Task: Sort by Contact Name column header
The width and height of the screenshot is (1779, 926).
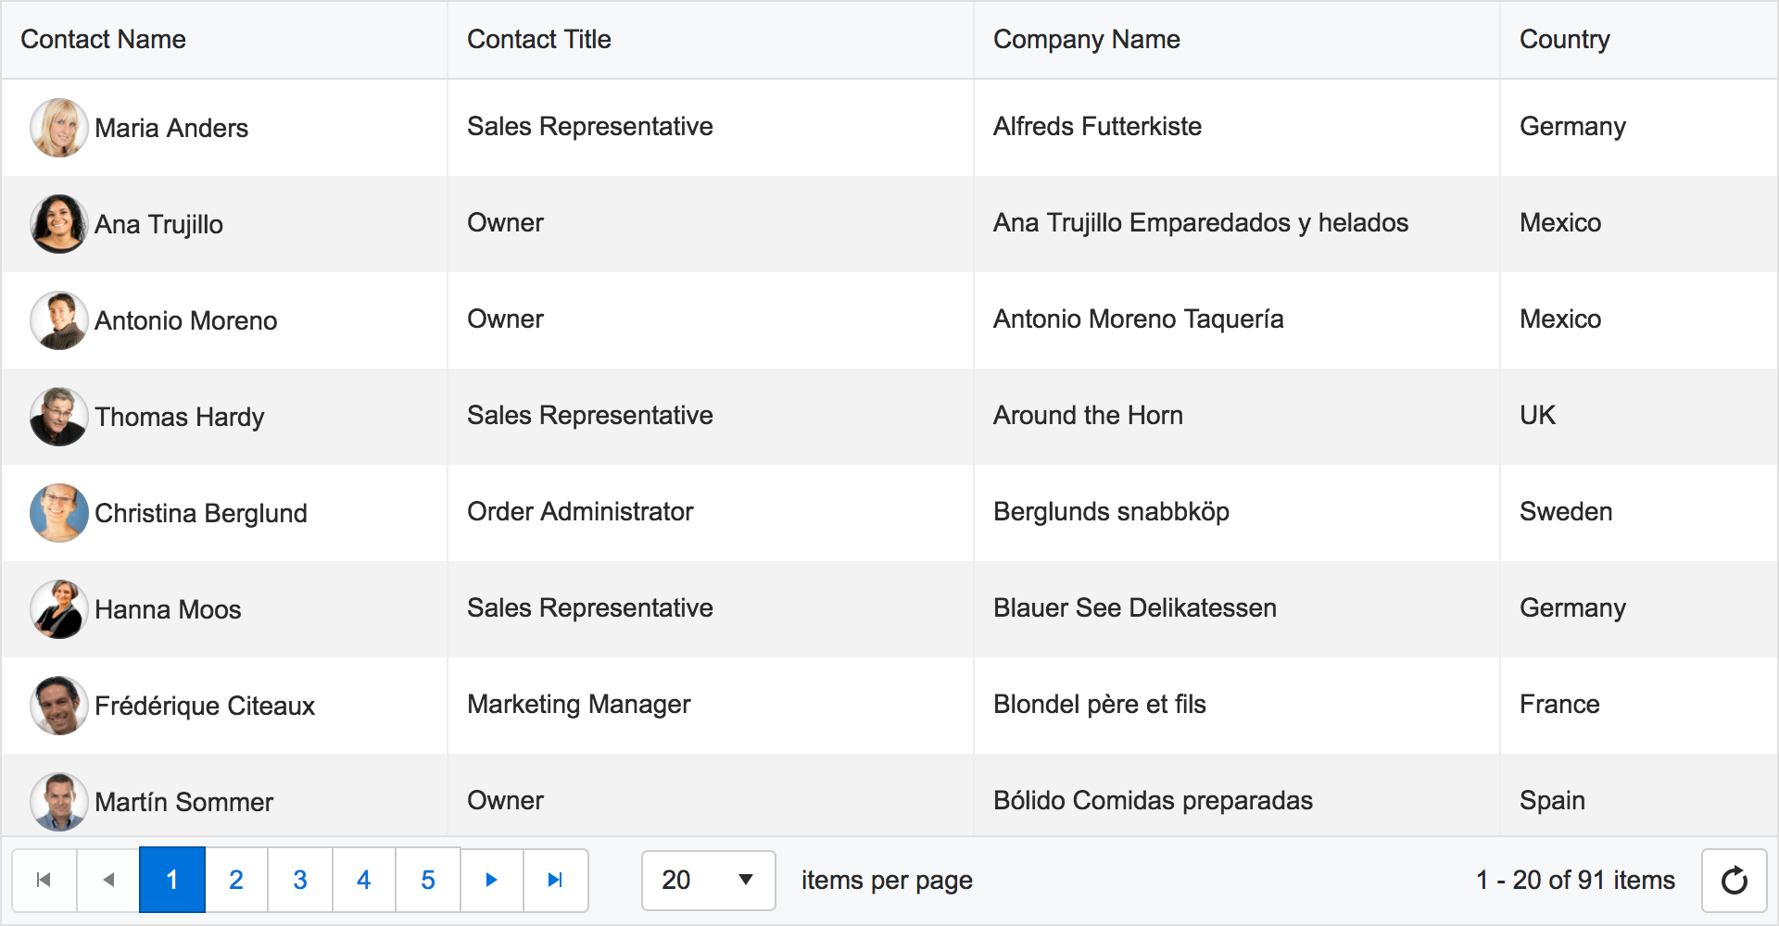Action: pos(104,40)
